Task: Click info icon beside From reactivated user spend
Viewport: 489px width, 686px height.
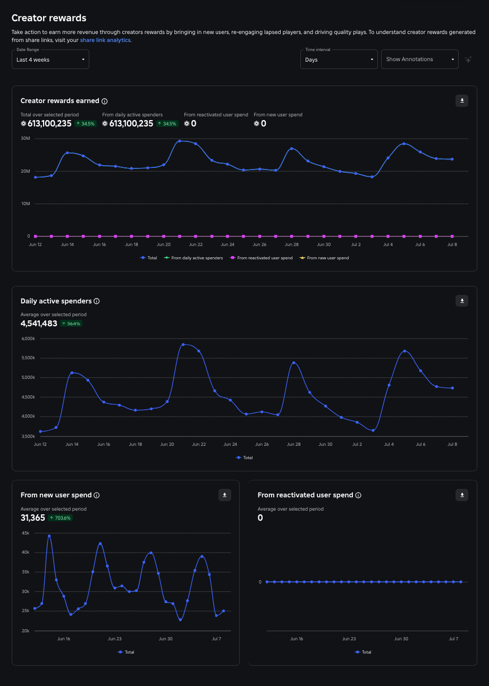Action: [x=358, y=495]
